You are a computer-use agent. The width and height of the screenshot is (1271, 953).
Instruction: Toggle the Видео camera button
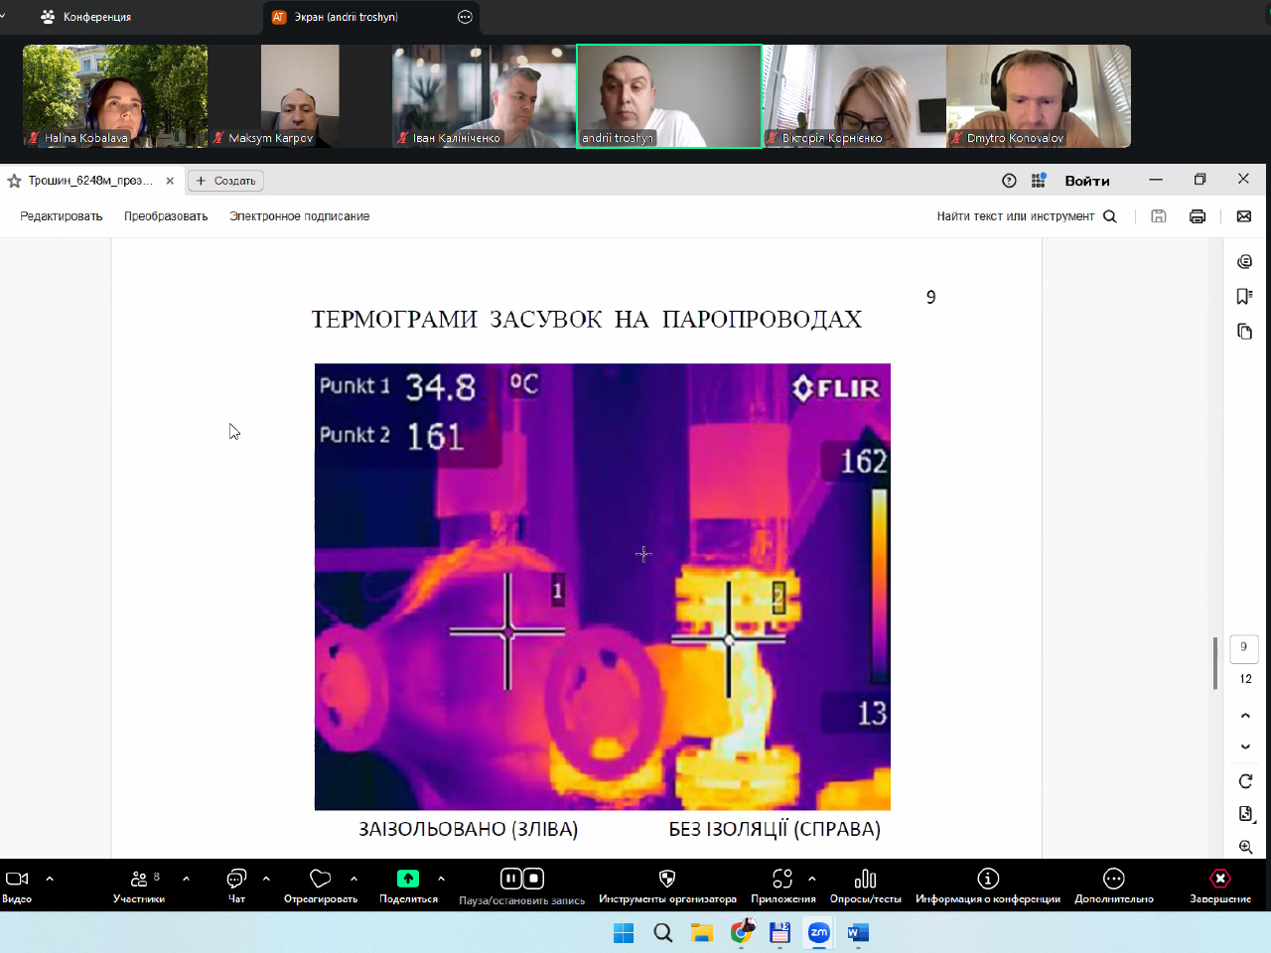tap(17, 880)
